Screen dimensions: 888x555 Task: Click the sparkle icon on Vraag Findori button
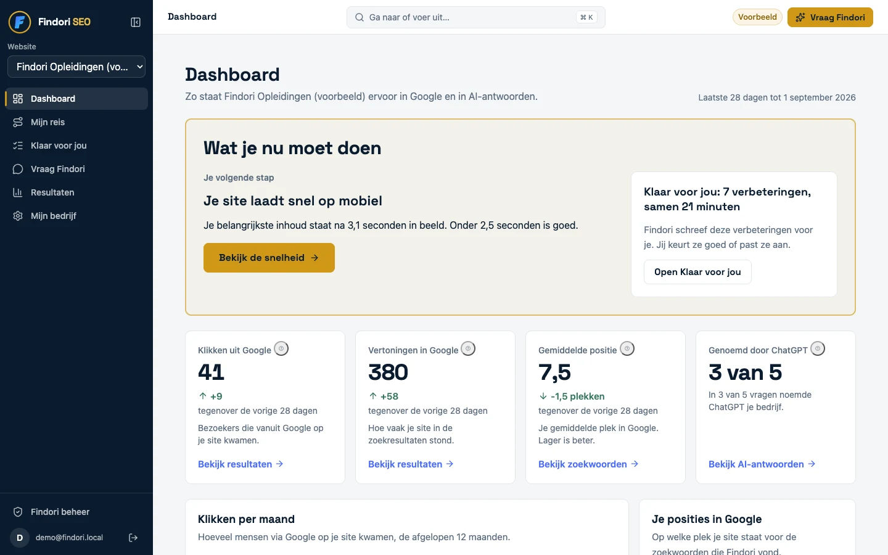pos(800,17)
